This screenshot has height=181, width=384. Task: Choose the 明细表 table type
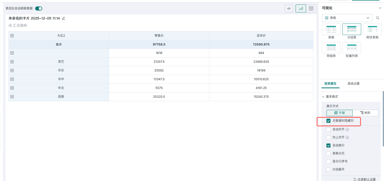tap(331, 48)
